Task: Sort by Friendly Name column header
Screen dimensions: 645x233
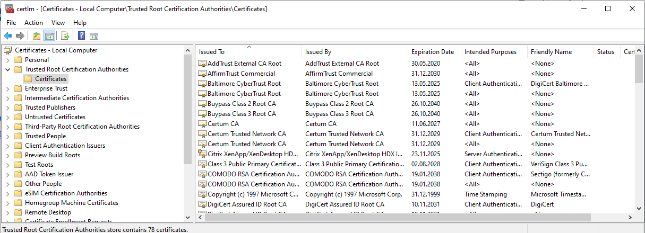Action: [561, 52]
